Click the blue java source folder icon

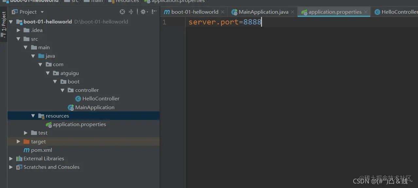point(41,56)
